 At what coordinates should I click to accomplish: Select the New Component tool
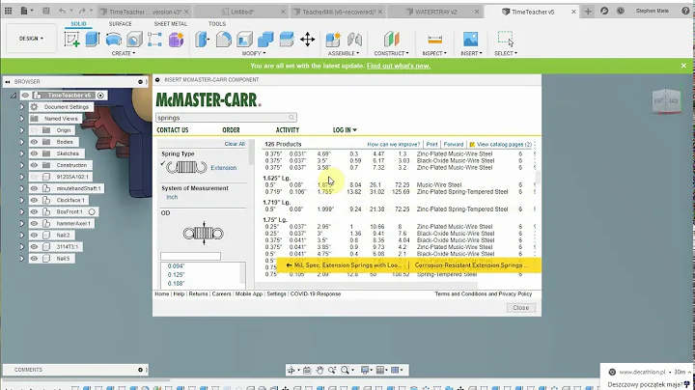pyautogui.click(x=333, y=40)
